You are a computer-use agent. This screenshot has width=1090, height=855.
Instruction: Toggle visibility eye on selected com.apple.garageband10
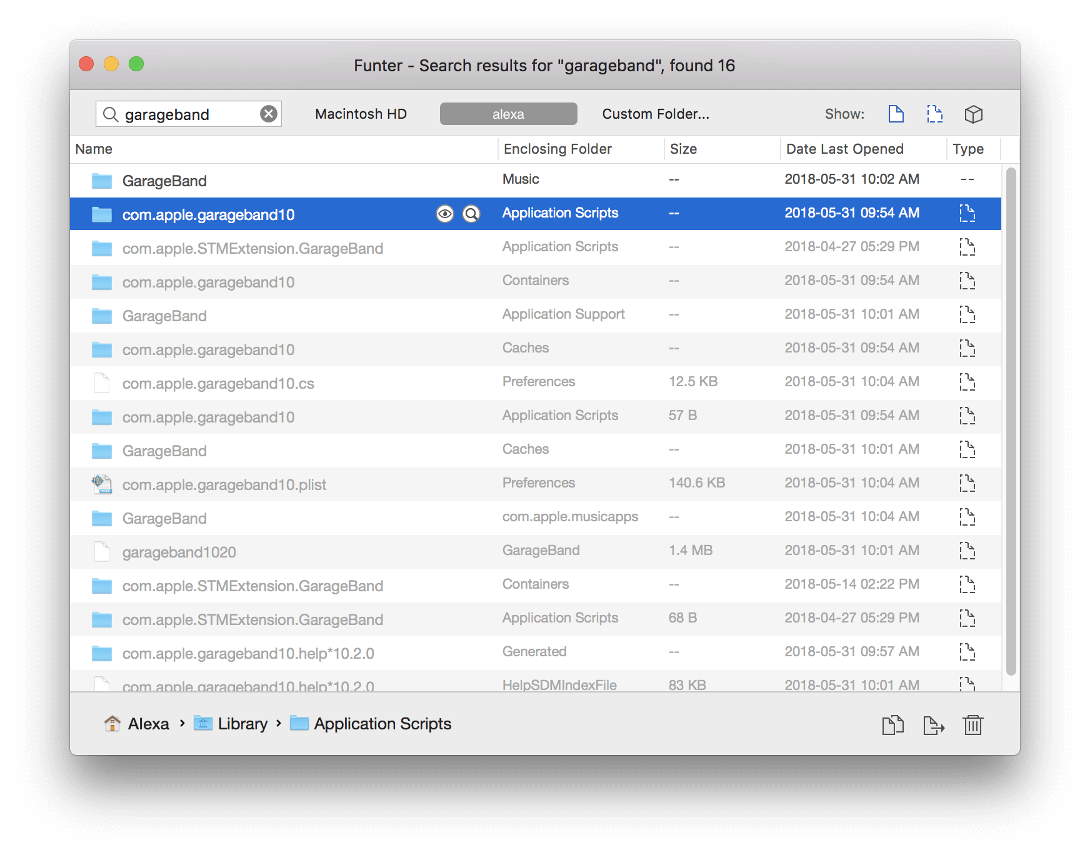click(x=445, y=214)
